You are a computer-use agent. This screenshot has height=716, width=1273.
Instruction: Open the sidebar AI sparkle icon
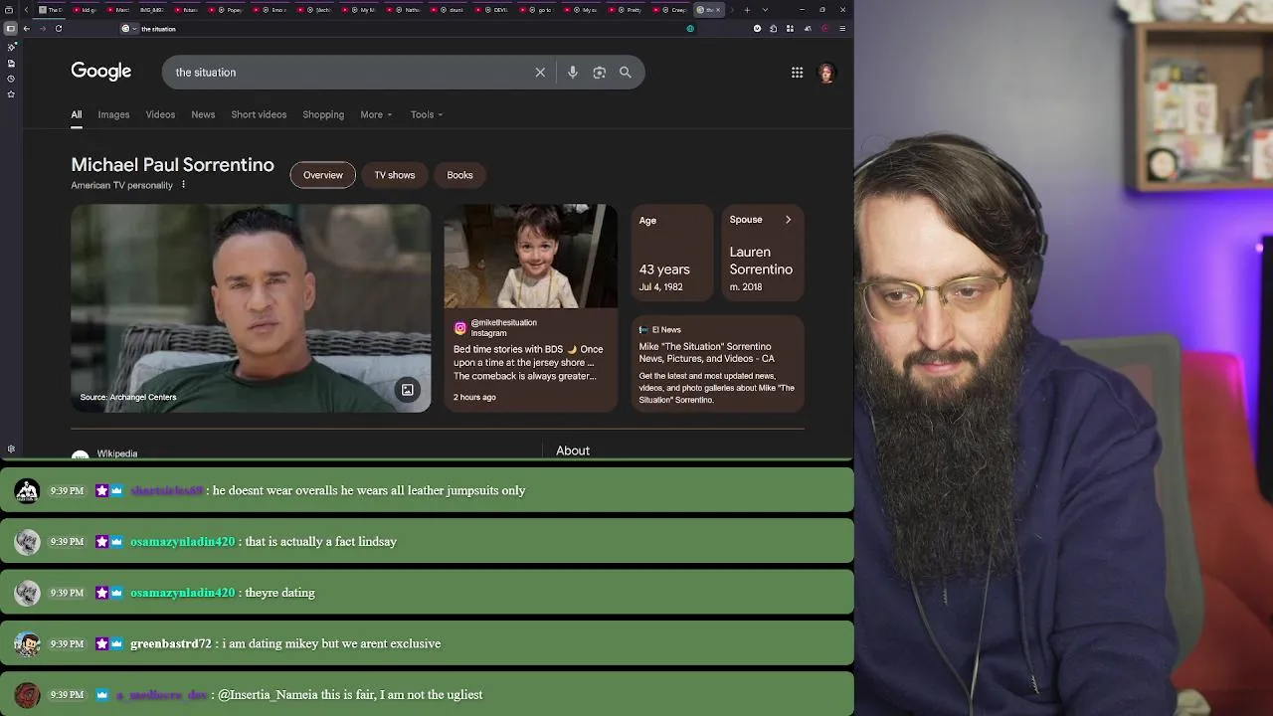click(11, 47)
